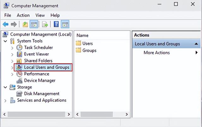The width and height of the screenshot is (202, 127).
Task: Collapse the Storage tree node
Action: click(x=5, y=87)
